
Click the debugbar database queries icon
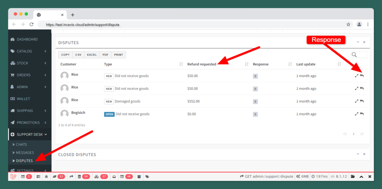pyautogui.click(x=79, y=176)
